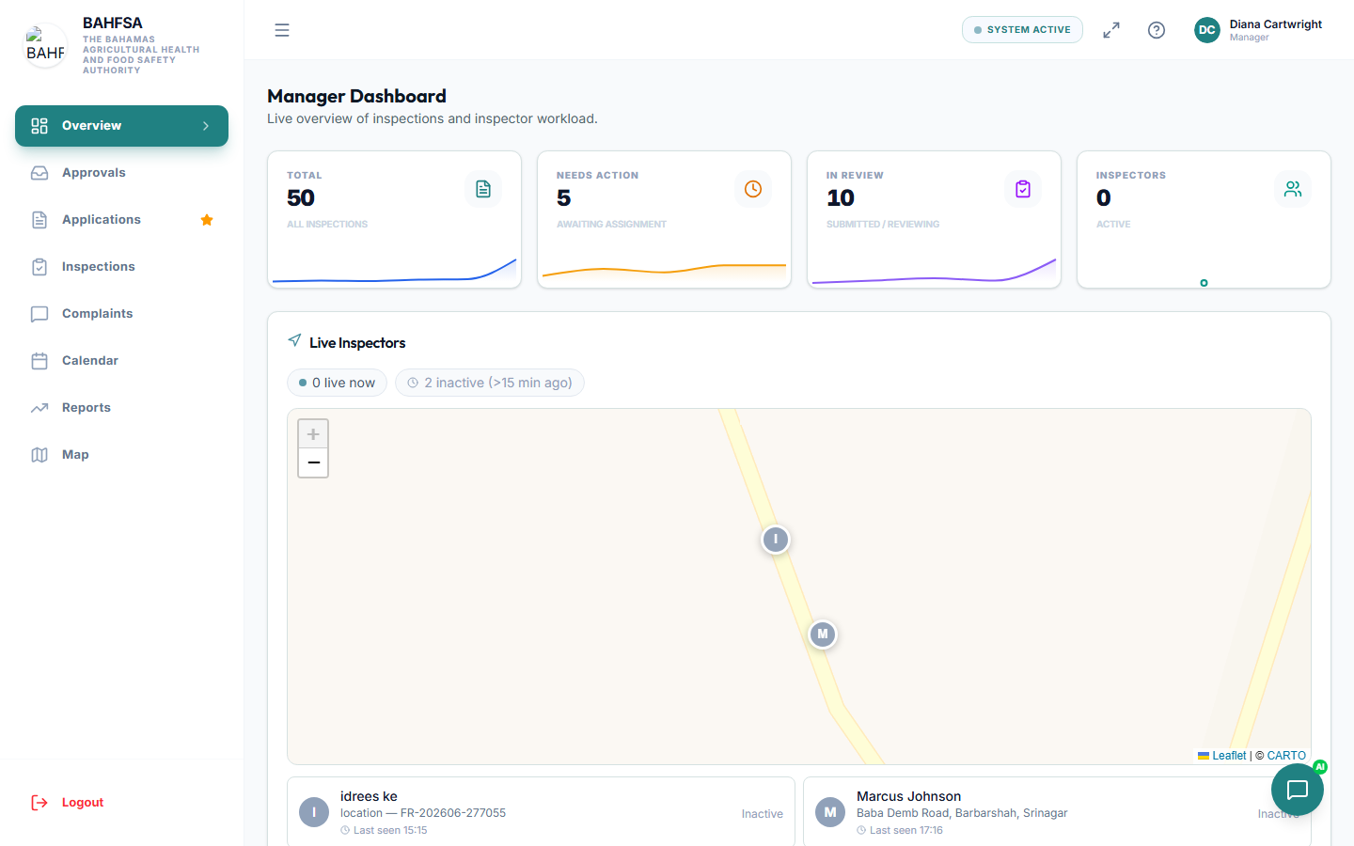This screenshot has width=1354, height=846.
Task: Open the hamburger menu to collapse sidebar
Action: tap(282, 30)
